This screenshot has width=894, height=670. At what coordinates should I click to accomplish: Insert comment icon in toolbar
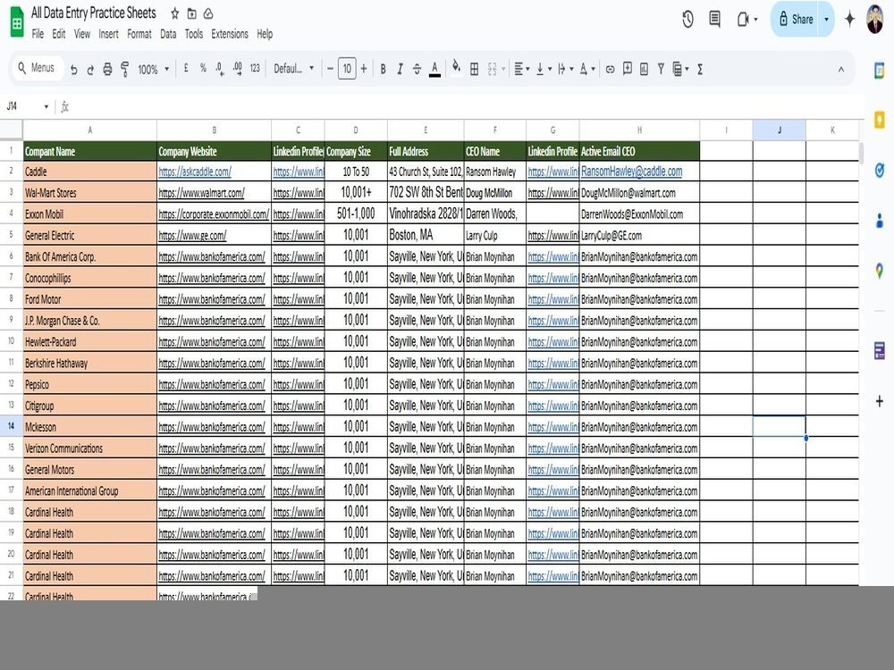[x=628, y=69]
